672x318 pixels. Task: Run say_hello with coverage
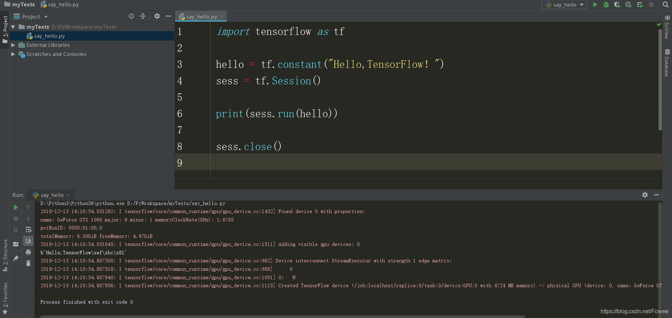[617, 5]
